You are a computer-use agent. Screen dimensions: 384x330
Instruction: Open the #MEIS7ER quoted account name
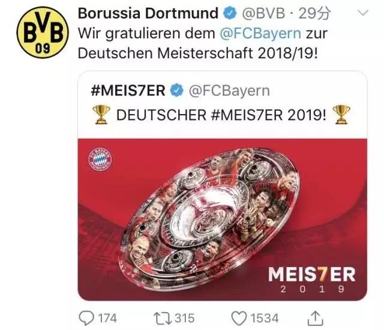point(128,91)
